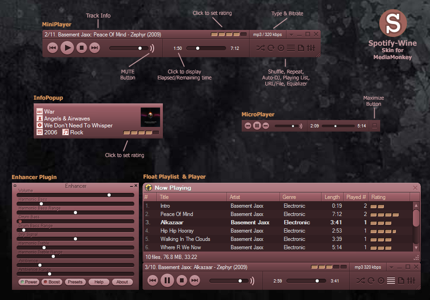Open Float Player dropdown arrow menu

(x=391, y=267)
